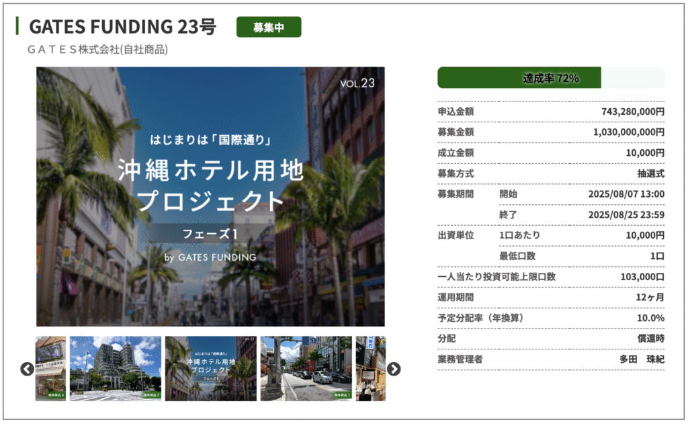Click the end date 2025/08/25 23:59

coord(626,214)
